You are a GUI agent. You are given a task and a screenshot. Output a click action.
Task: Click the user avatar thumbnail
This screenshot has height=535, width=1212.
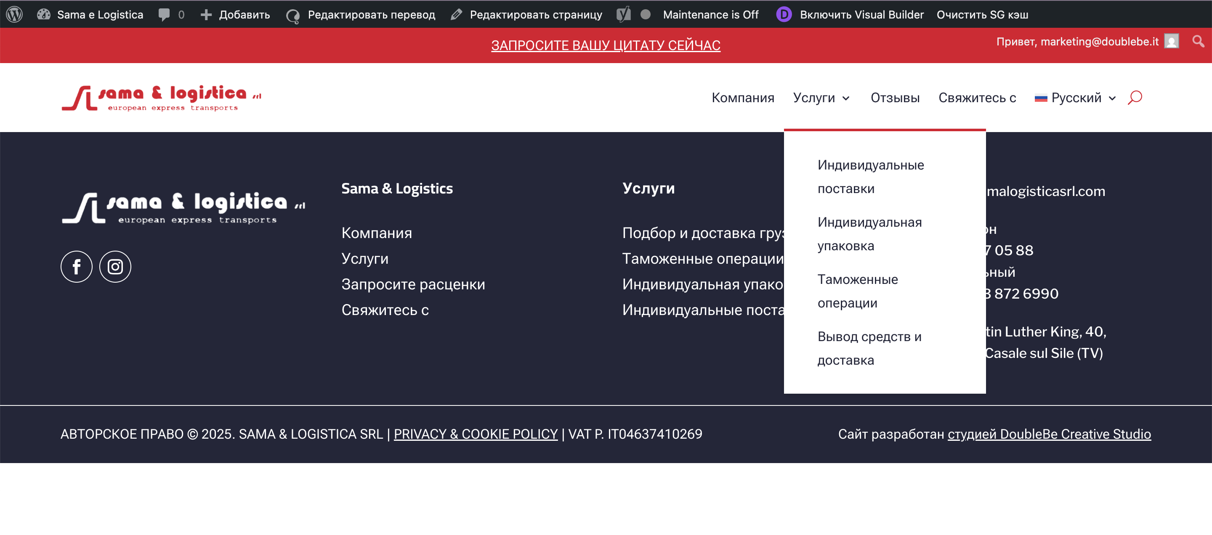(x=1171, y=41)
